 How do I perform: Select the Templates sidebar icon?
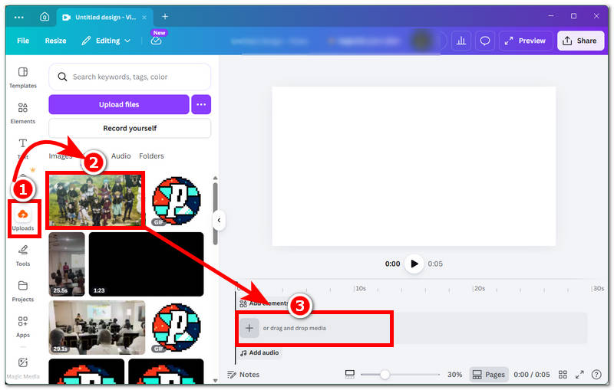[23, 77]
